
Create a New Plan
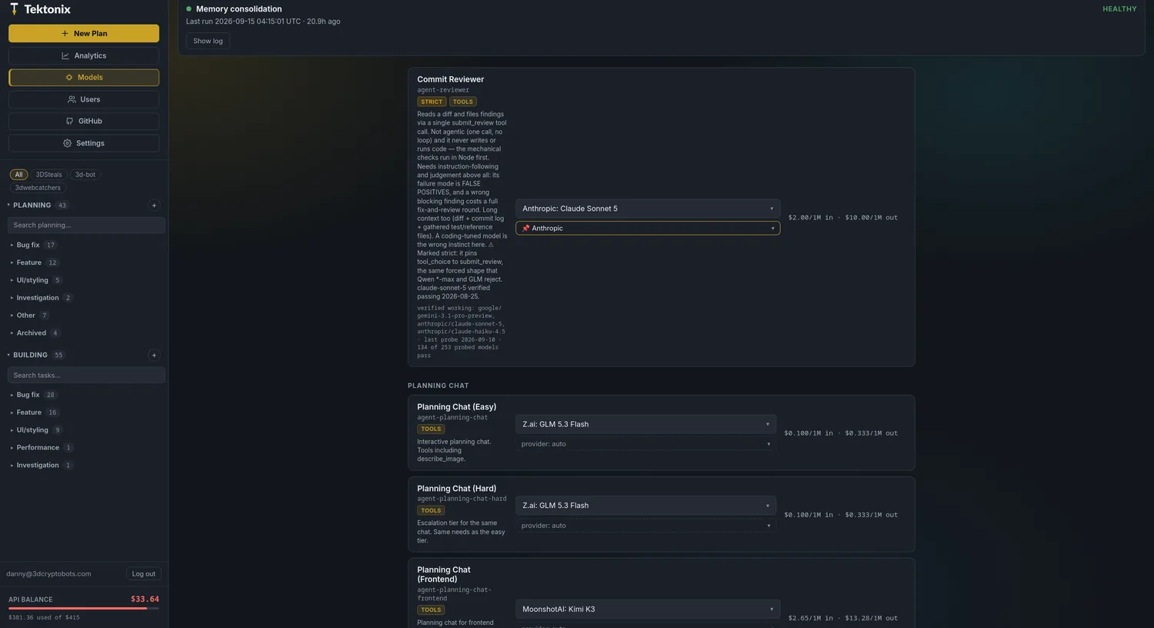coord(84,33)
